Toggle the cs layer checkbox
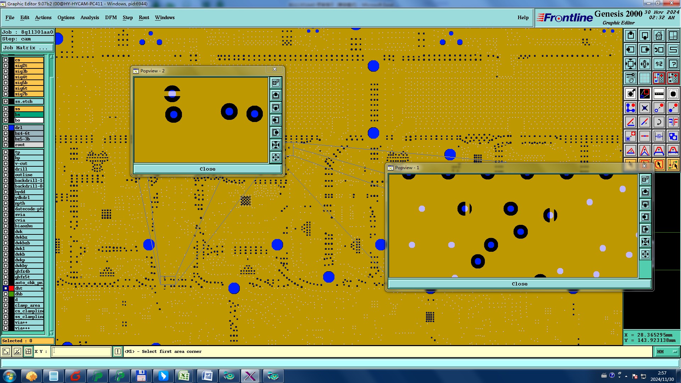681x383 pixels. 6,60
